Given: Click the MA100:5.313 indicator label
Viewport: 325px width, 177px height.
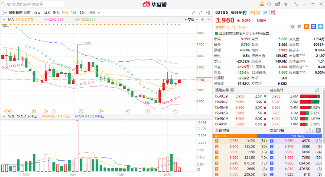Looking at the screenshot, I should point(85,19).
